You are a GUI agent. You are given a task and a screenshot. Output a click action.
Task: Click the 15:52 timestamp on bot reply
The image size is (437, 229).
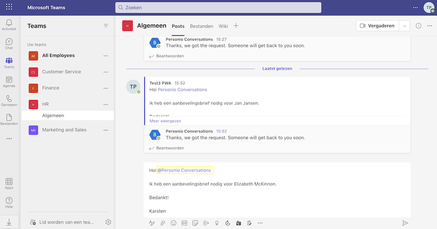(x=221, y=131)
